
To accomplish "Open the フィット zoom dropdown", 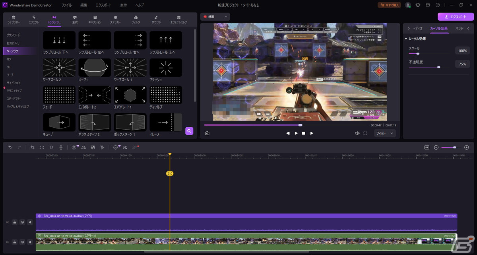I will click(x=385, y=133).
